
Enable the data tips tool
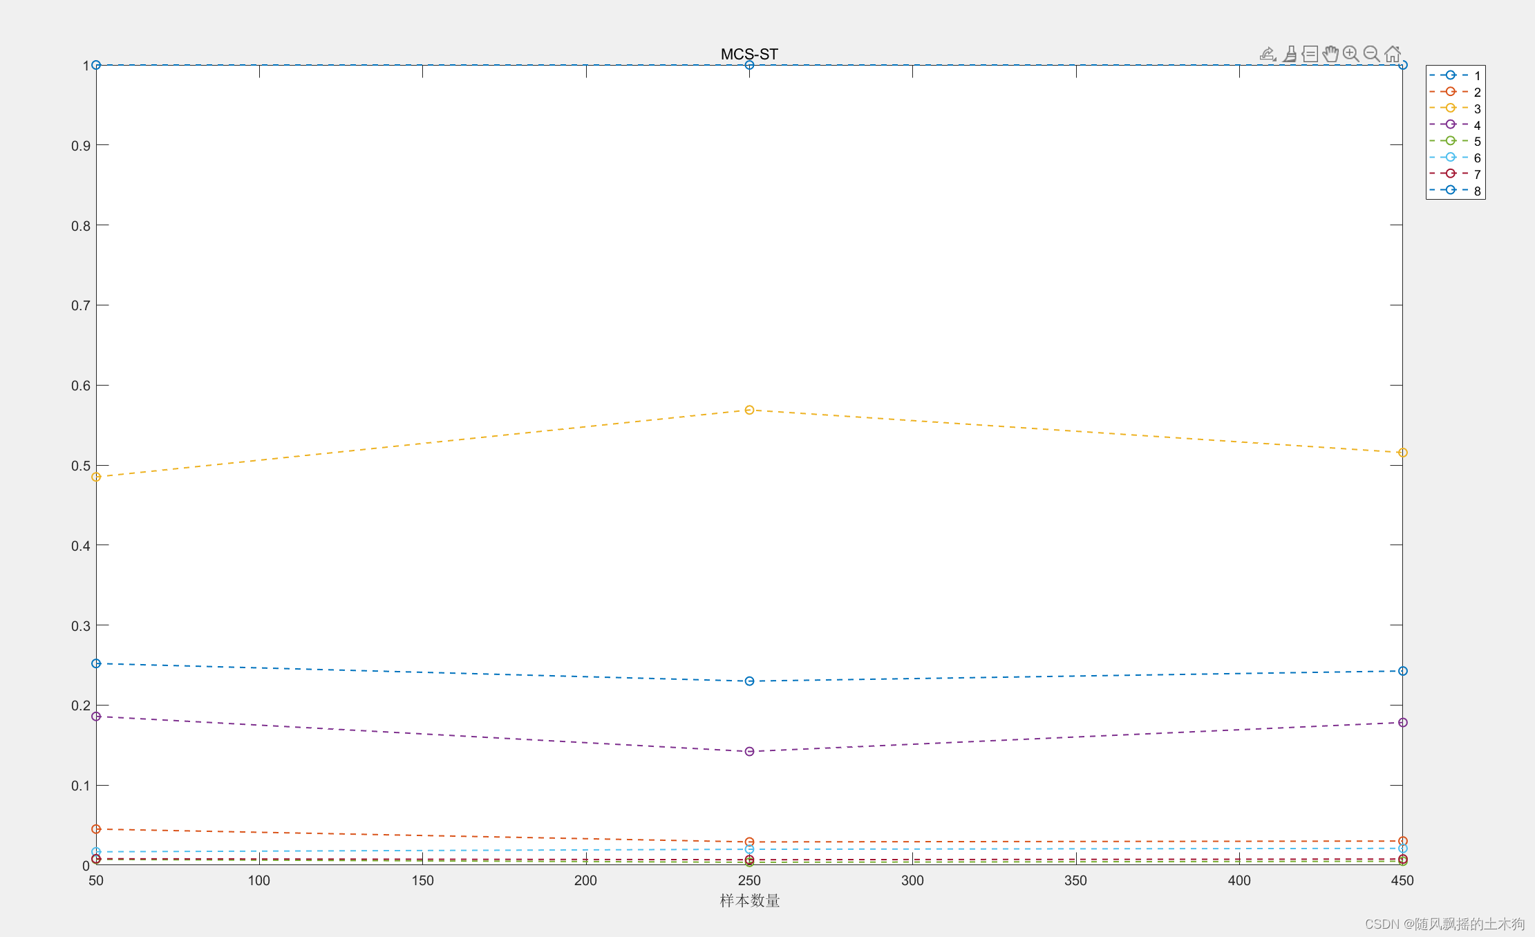click(1310, 54)
